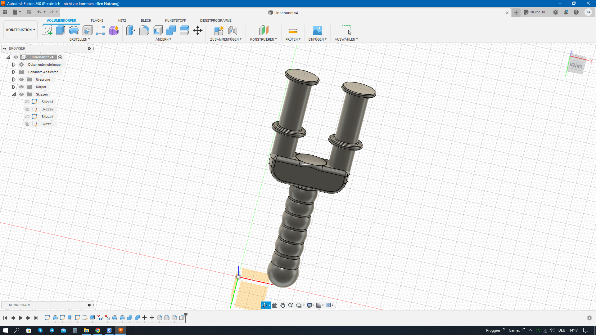The width and height of the screenshot is (596, 335).
Task: Open the ZUSAMMENFÜGEN menu
Action: [226, 39]
